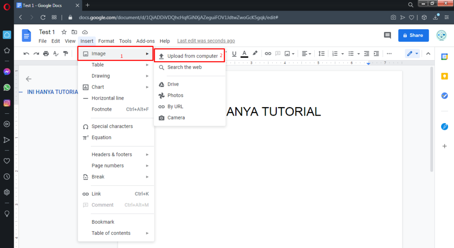454x248 pixels.
Task: Click the highlight color pen icon
Action: click(255, 53)
